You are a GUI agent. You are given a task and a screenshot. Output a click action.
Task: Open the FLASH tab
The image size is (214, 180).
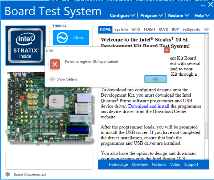click(149, 29)
